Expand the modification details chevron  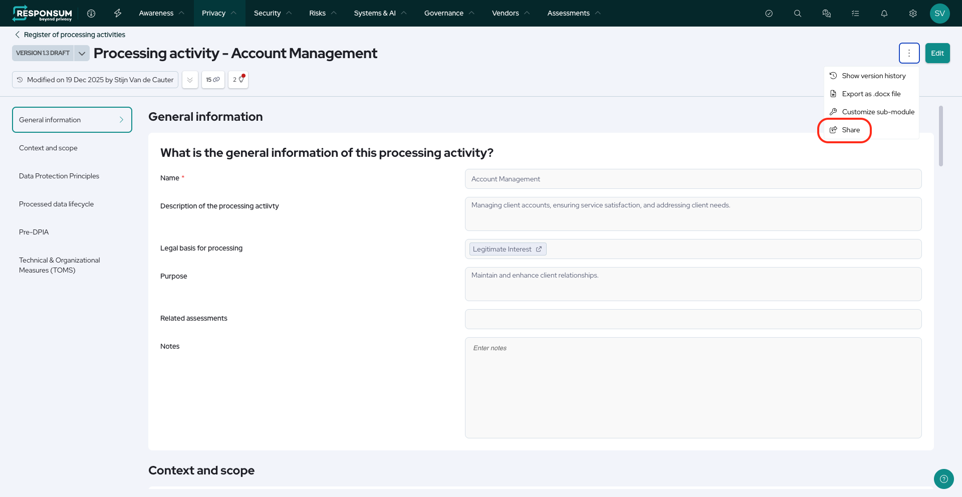[190, 80]
